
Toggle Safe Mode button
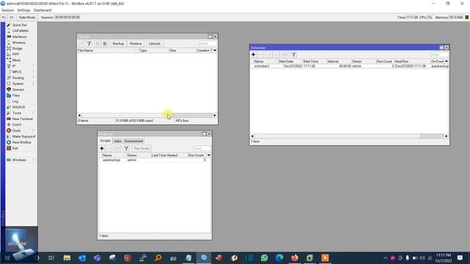[x=27, y=18]
